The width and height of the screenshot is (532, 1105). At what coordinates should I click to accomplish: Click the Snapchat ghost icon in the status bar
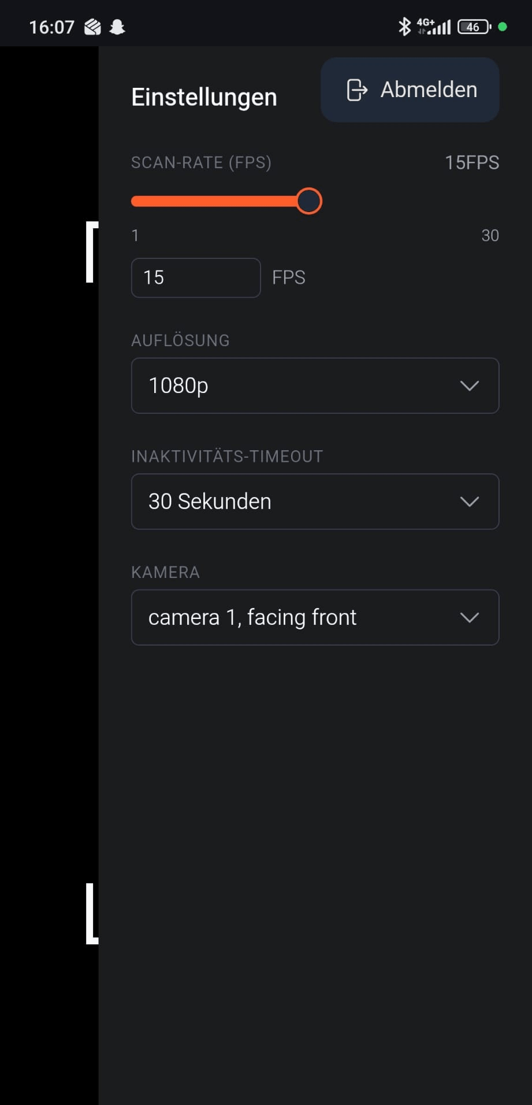[x=117, y=27]
